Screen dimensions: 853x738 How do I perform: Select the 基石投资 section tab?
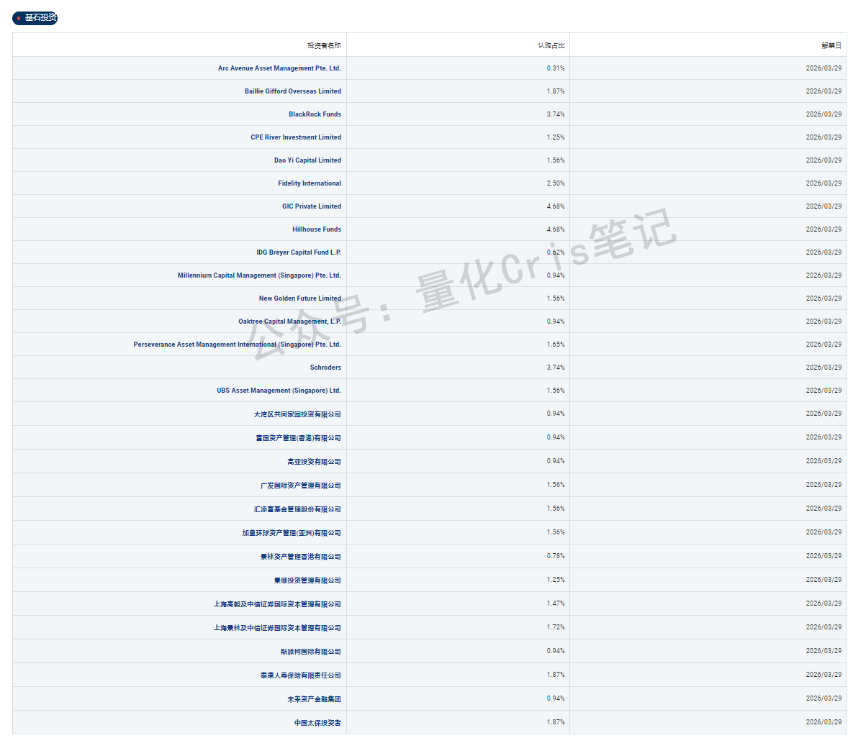pyautogui.click(x=35, y=18)
